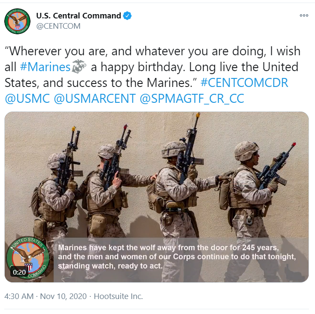Go to the @USMARCENT profile mention
Image resolution: width=315 pixels, height=314 pixels.
click(94, 98)
